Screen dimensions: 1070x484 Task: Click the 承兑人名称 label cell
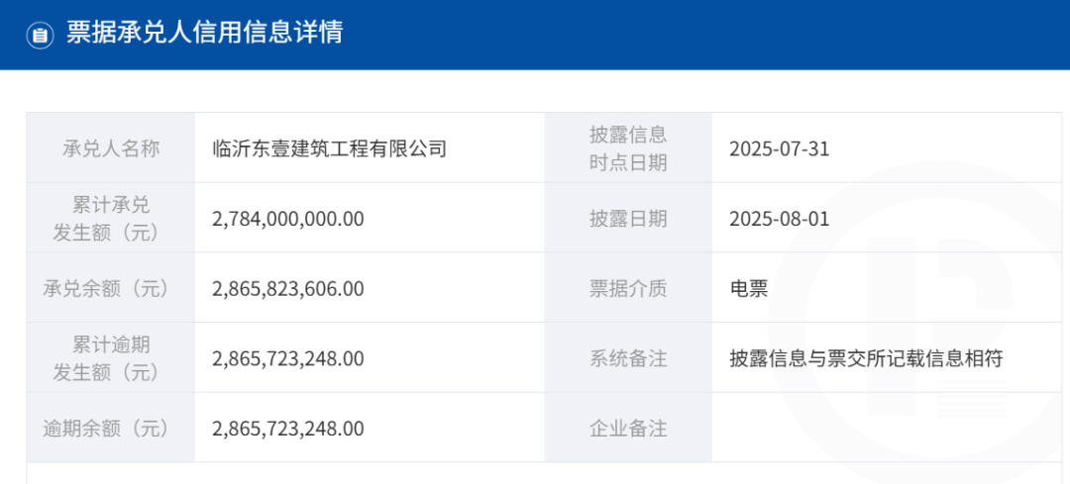pos(111,148)
